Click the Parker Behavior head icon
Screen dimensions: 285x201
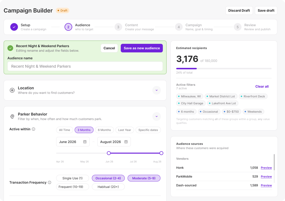12,116
